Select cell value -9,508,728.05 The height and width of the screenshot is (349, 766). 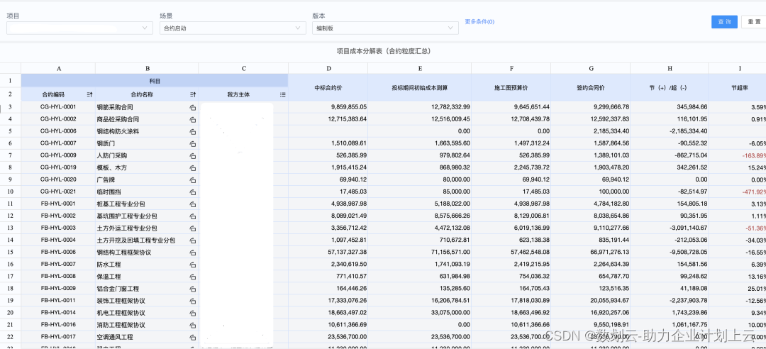tap(670, 253)
